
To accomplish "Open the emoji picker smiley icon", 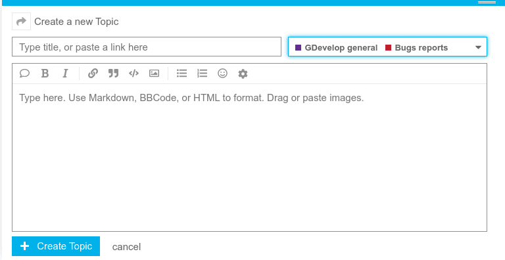I will point(222,74).
